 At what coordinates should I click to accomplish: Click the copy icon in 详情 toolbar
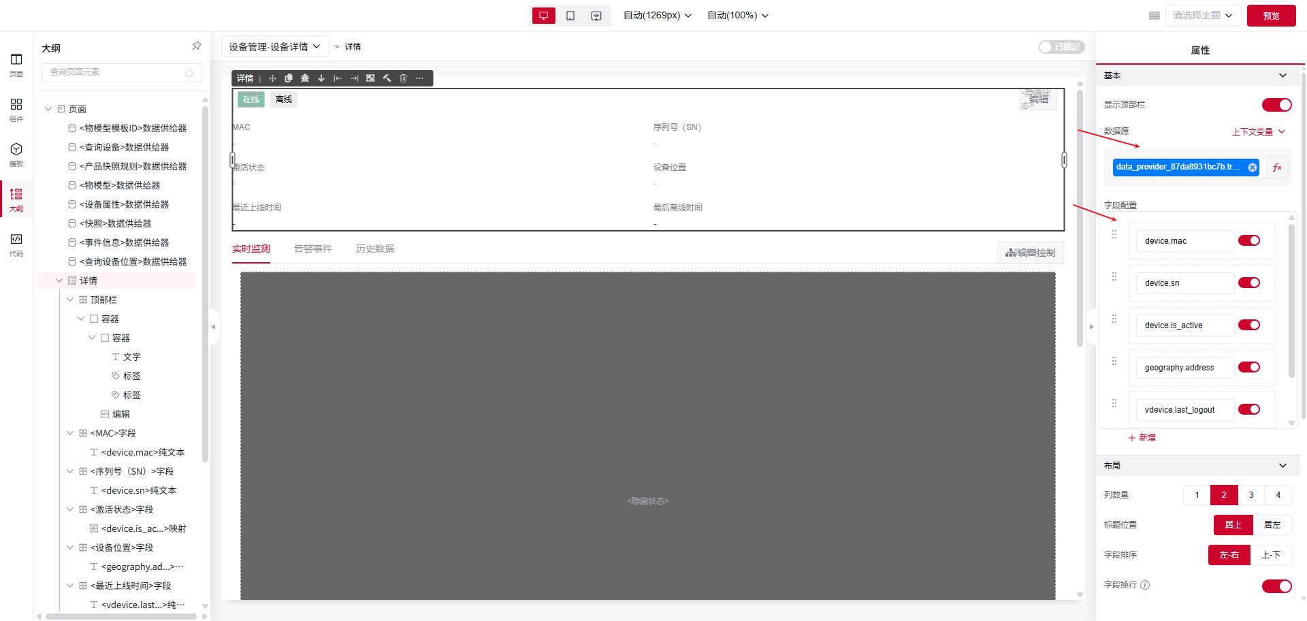coord(289,78)
